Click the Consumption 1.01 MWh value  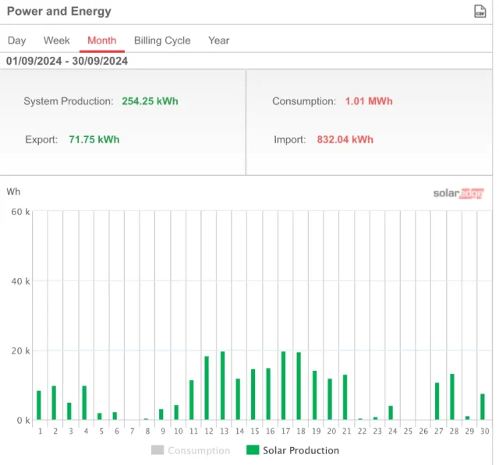[369, 101]
